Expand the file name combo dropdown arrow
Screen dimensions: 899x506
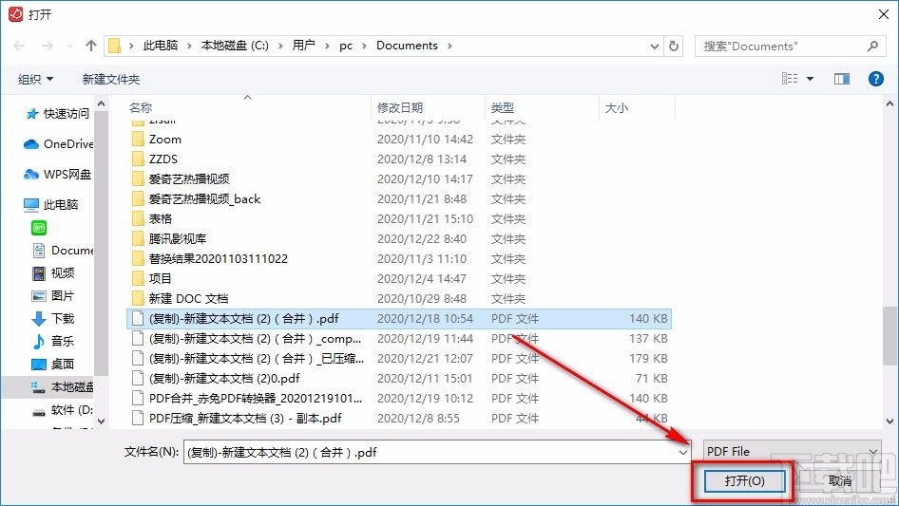coord(683,453)
